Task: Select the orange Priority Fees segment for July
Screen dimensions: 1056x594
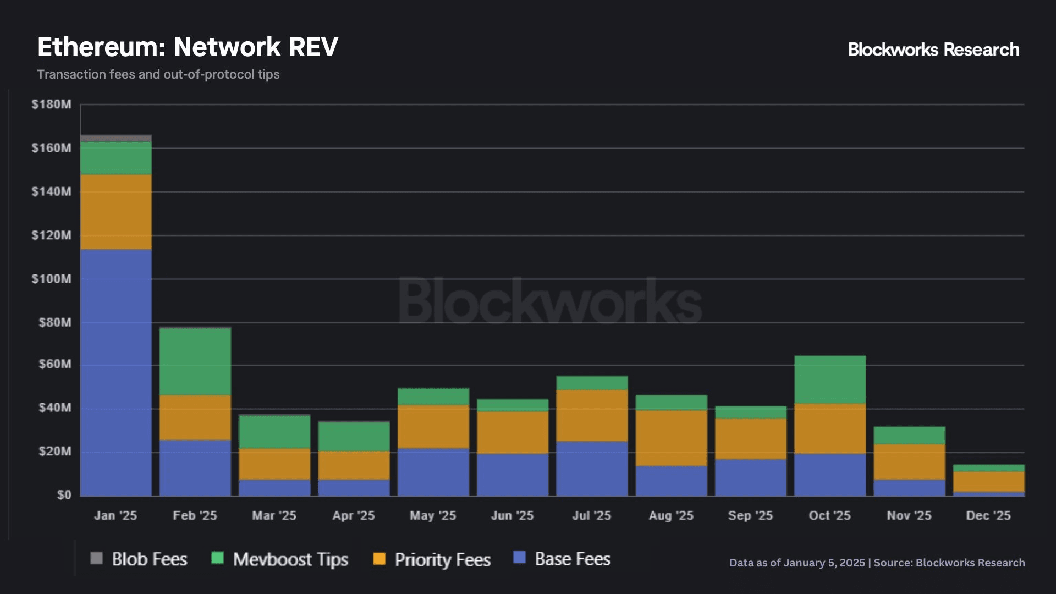Action: 592,416
